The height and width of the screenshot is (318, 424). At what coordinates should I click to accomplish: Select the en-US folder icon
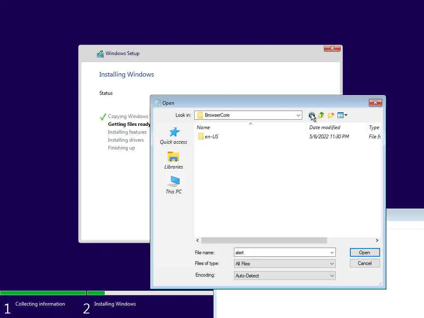pyautogui.click(x=201, y=136)
